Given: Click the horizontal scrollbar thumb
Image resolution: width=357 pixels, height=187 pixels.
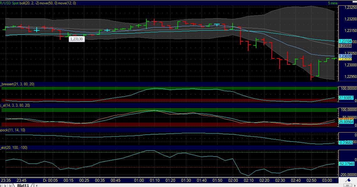Looking at the screenshot, I should (347, 185).
